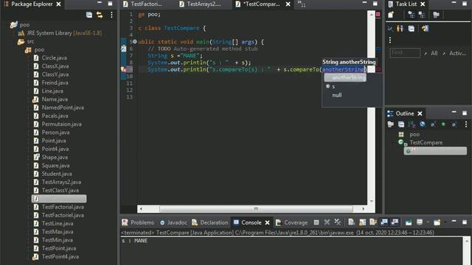Close the TestCompar... editor tab
This screenshot has height=265, width=472.
(x=288, y=4)
